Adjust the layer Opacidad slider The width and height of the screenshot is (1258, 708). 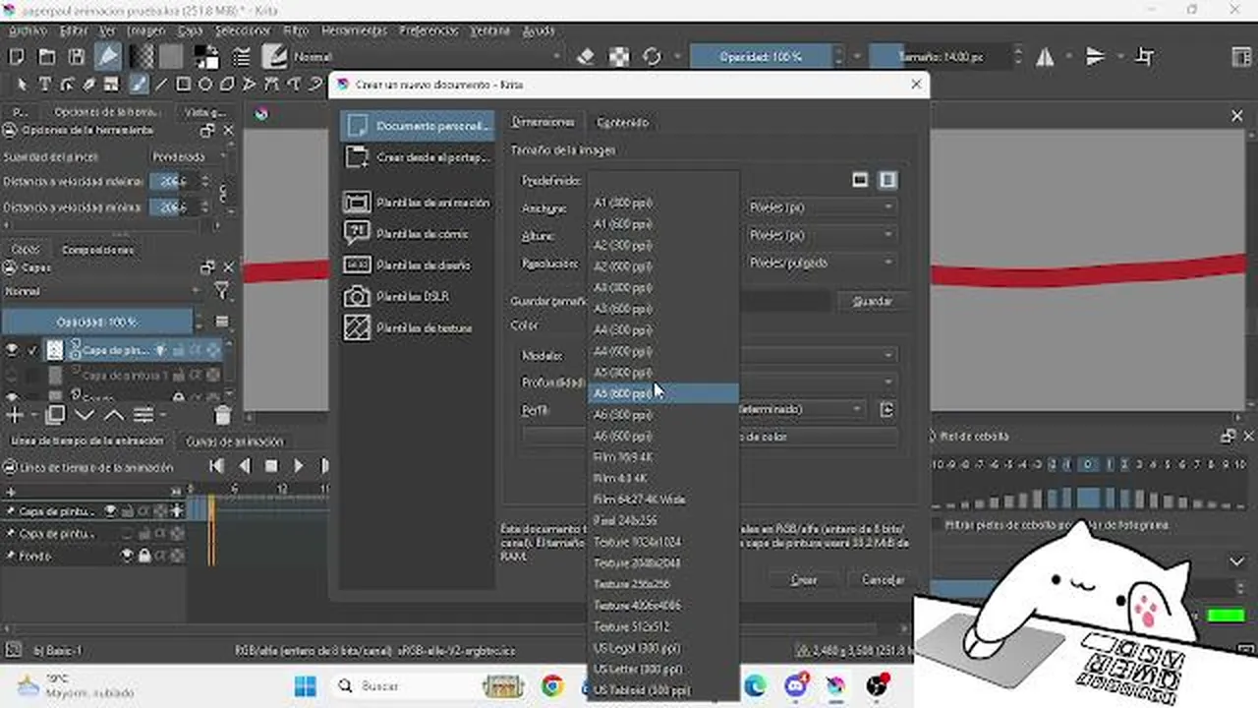96,322
